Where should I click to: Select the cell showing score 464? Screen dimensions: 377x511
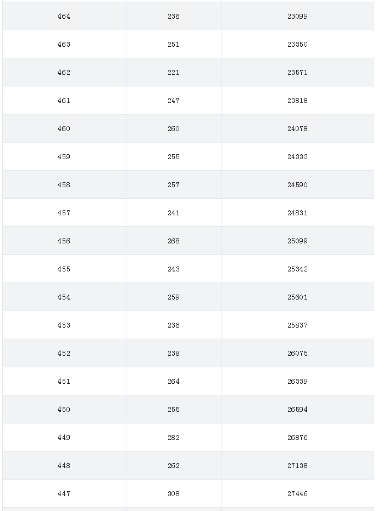64,17
